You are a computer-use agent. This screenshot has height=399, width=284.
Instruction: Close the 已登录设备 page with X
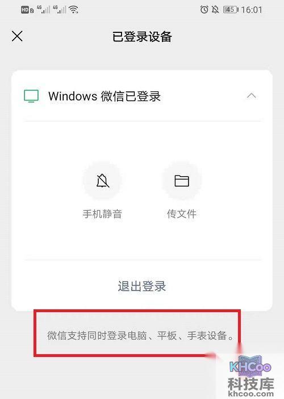[17, 36]
